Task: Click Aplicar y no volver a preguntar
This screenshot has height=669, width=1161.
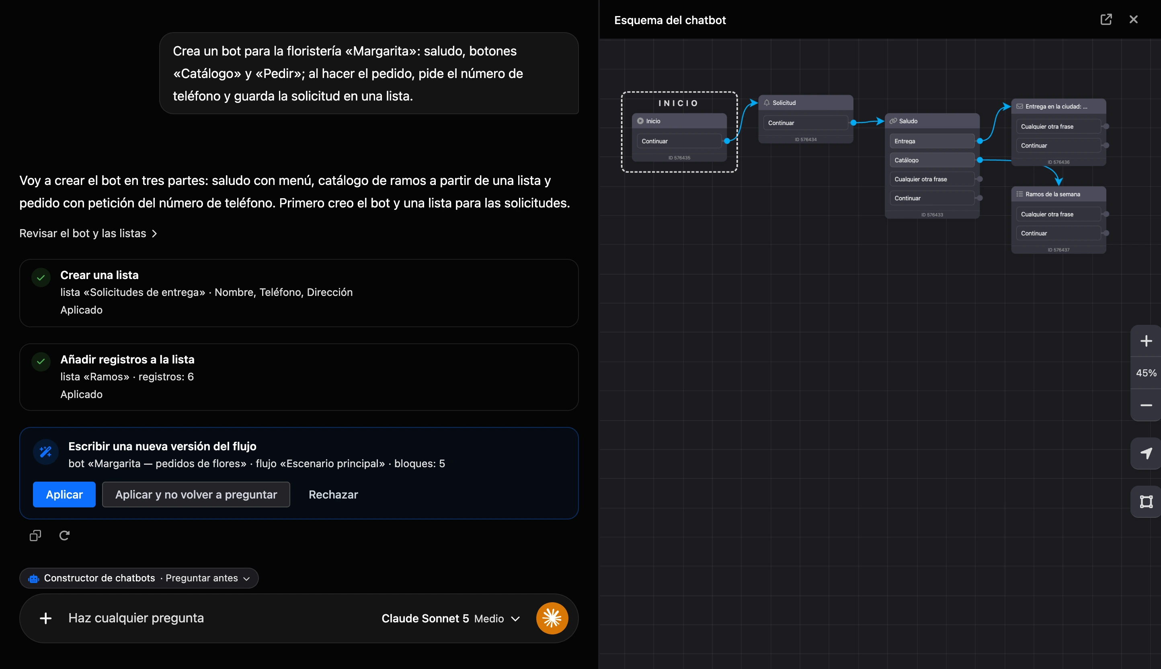Action: point(196,495)
